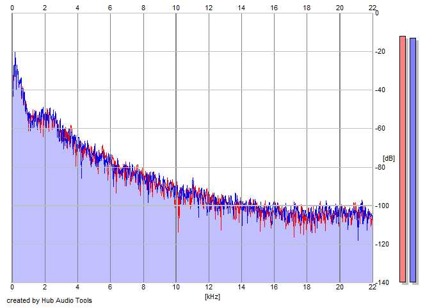Click the bottom axis 20 kHz label
This screenshot has height=308, width=425.
[x=340, y=287]
